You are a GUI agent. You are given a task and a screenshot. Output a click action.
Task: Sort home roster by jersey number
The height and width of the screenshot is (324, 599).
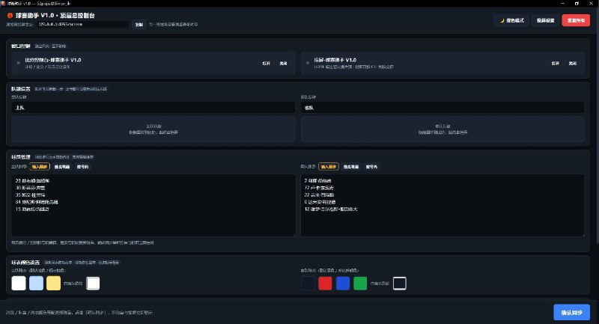(x=82, y=167)
